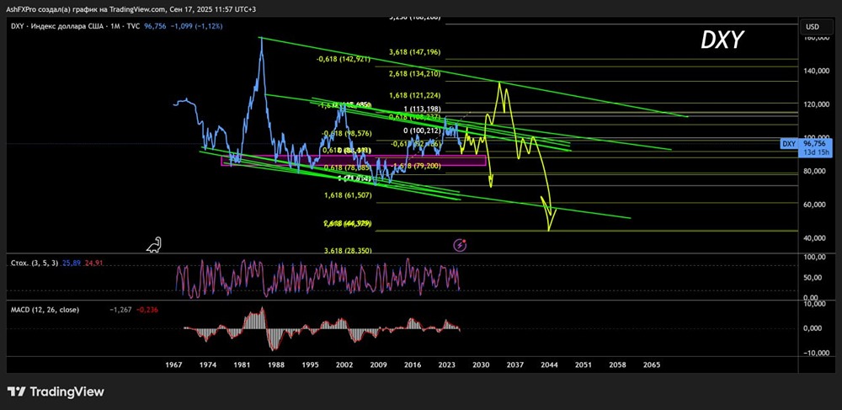842x410 pixels.
Task: Click 2023 on the time axis
Action: (447, 365)
